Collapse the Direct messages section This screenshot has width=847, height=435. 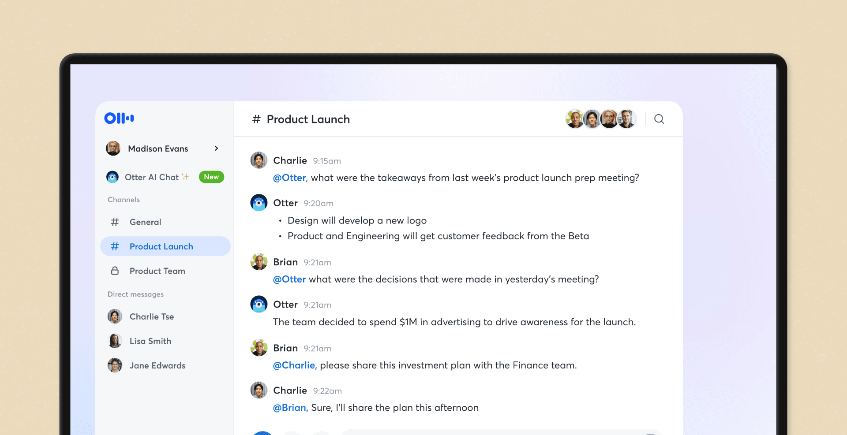[x=135, y=294]
